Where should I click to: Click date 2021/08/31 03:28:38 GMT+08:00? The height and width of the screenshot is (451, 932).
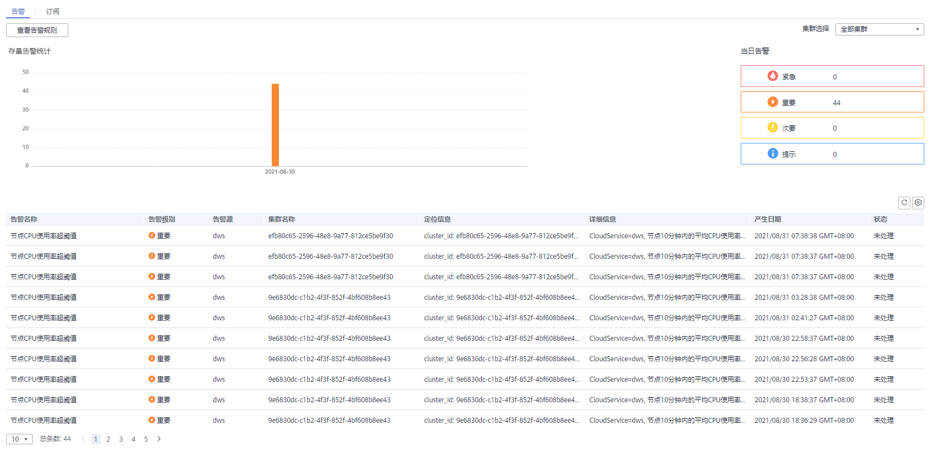pyautogui.click(x=804, y=298)
